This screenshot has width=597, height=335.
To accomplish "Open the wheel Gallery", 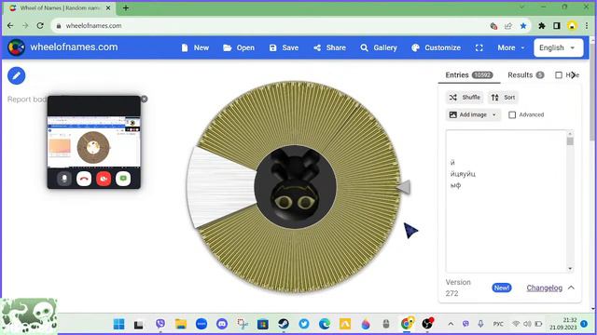I will 379,47.
